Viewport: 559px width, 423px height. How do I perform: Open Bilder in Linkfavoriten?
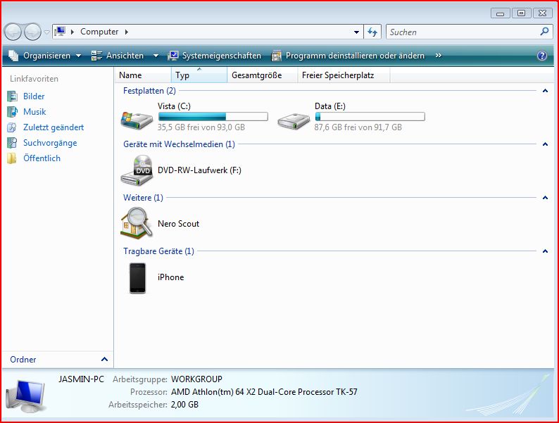[34, 96]
